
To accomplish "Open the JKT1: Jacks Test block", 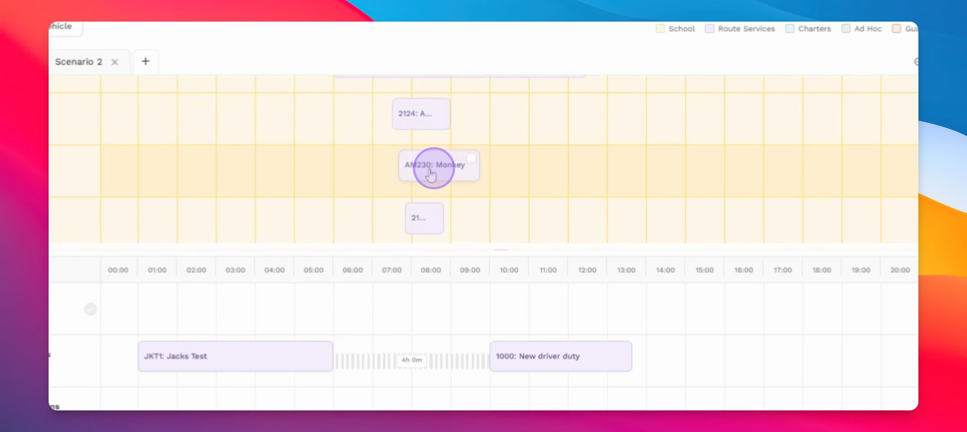I will (235, 356).
